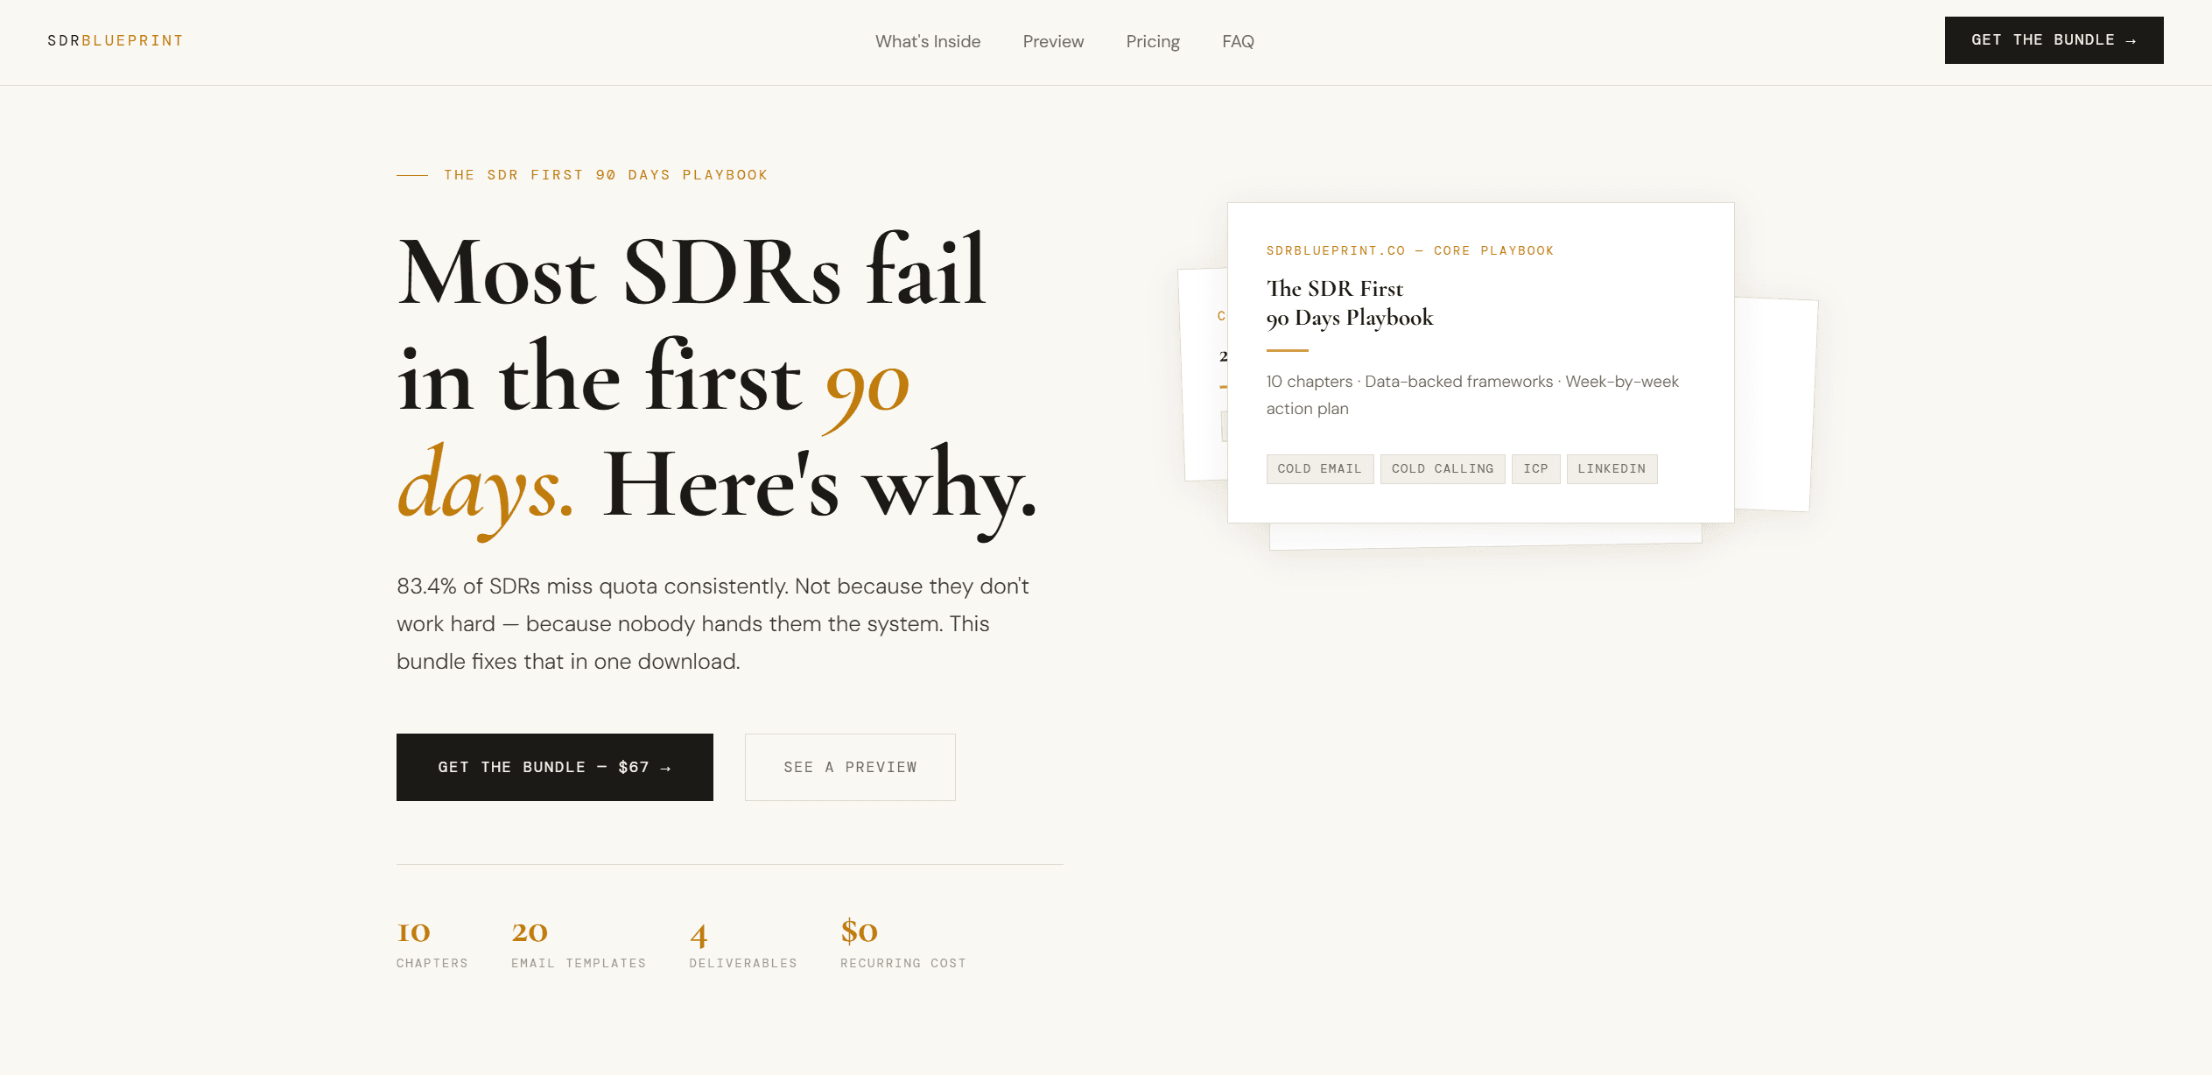This screenshot has height=1075, width=2212.
Task: Go to the Preview nav link
Action: point(1053,41)
